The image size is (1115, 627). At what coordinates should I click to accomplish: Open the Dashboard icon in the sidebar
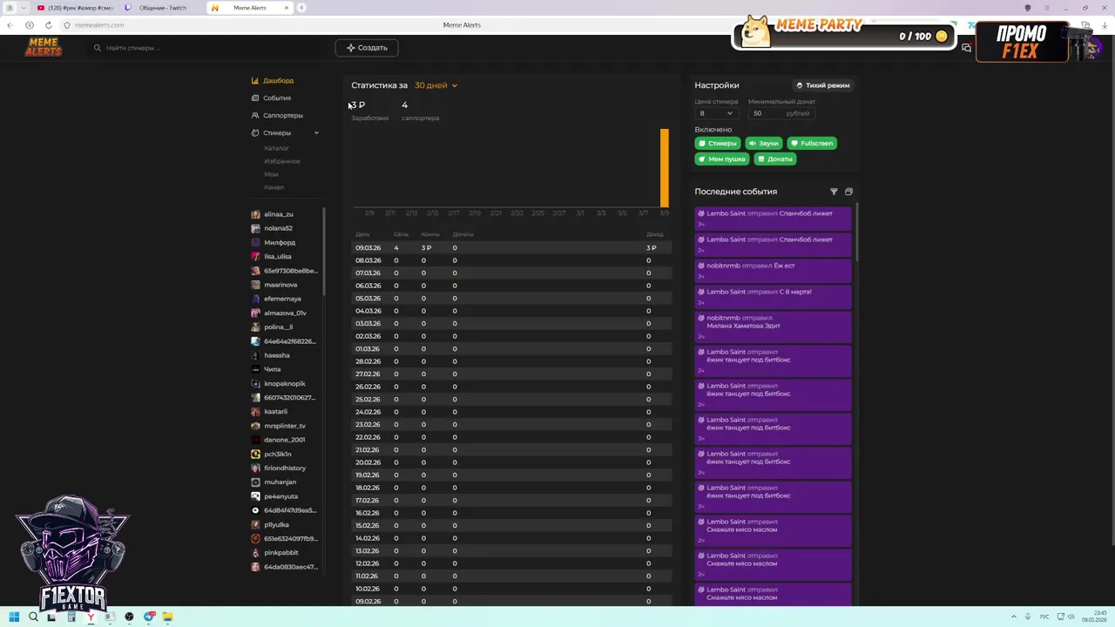pos(255,80)
